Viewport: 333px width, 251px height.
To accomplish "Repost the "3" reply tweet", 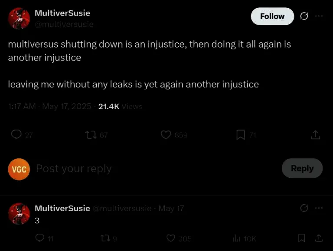I will [105, 238].
